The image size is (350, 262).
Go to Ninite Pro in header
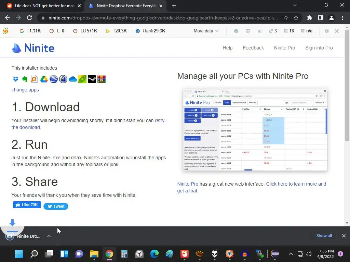click(285, 48)
